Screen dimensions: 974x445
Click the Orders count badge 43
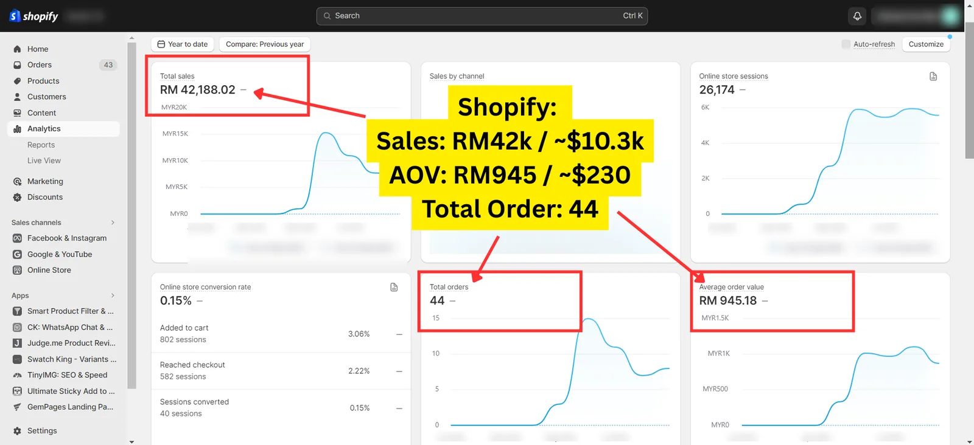tap(108, 65)
